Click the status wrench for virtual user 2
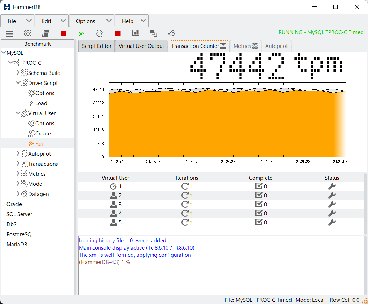The image size is (368, 304). [332, 195]
